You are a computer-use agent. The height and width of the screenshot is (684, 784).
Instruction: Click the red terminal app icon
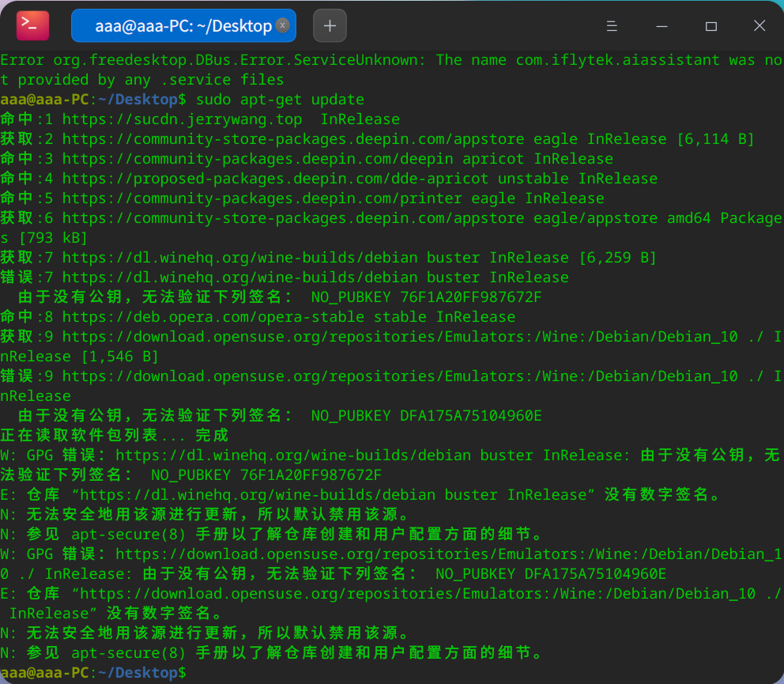pos(32,25)
